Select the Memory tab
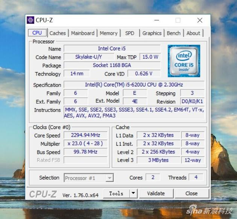The height and width of the screenshot is (219, 237). click(x=108, y=33)
